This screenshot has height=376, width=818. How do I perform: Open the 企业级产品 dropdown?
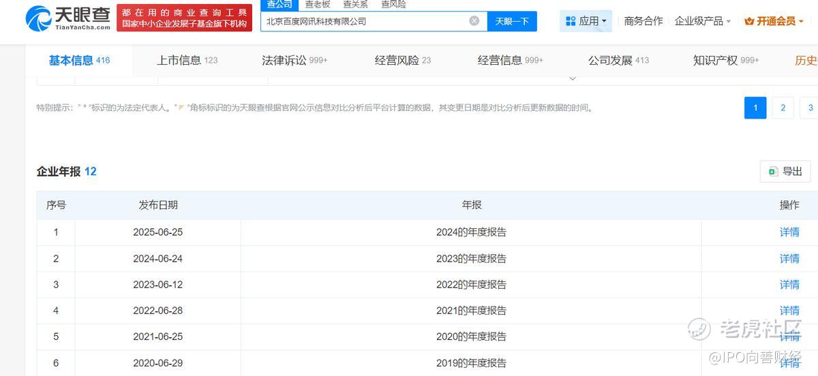[x=702, y=21]
